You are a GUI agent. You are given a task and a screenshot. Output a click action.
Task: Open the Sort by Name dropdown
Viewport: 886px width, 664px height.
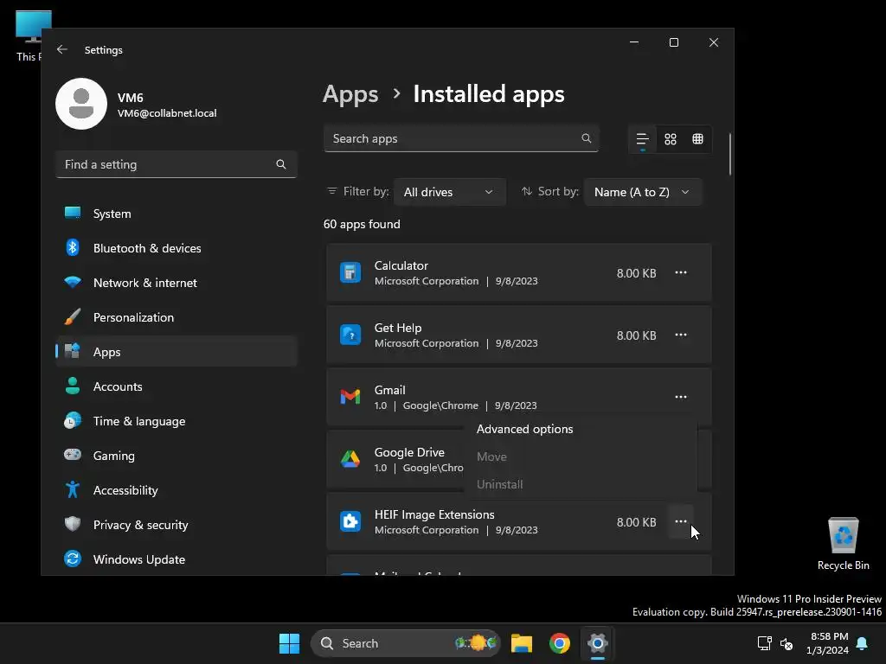pos(643,192)
